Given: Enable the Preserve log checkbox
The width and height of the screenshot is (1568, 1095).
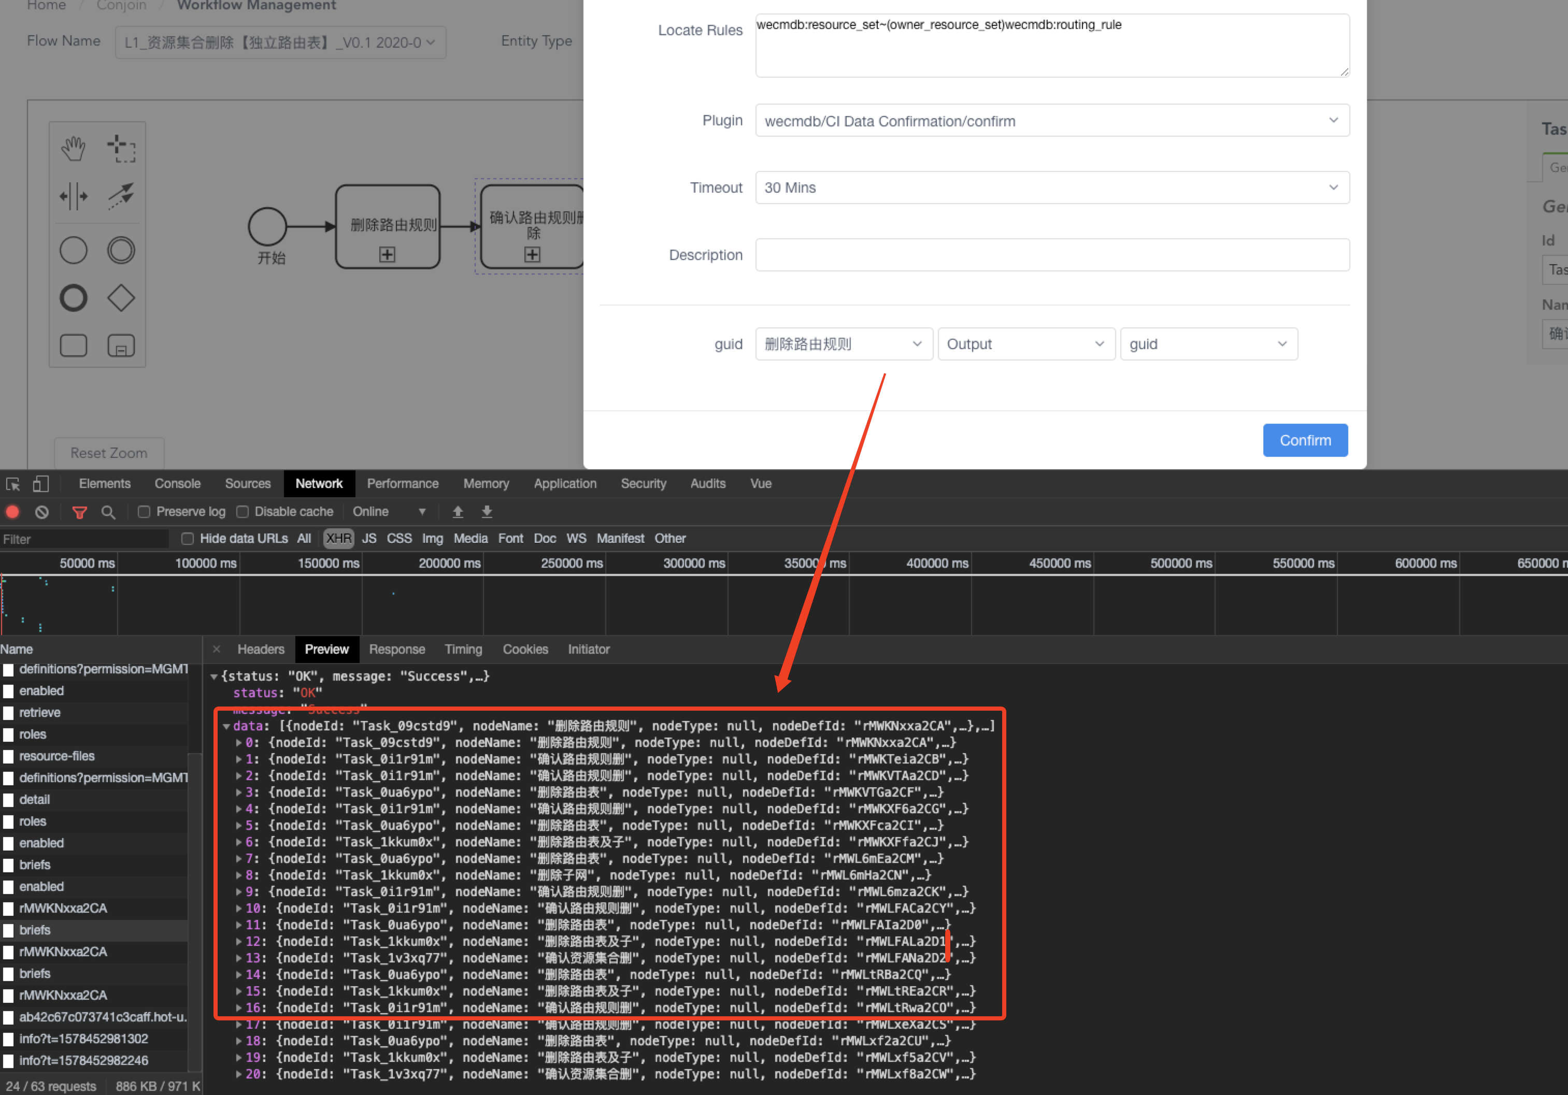Looking at the screenshot, I should point(144,511).
